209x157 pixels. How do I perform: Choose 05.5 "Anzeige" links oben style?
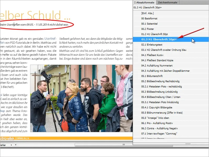[x=171, y=118]
